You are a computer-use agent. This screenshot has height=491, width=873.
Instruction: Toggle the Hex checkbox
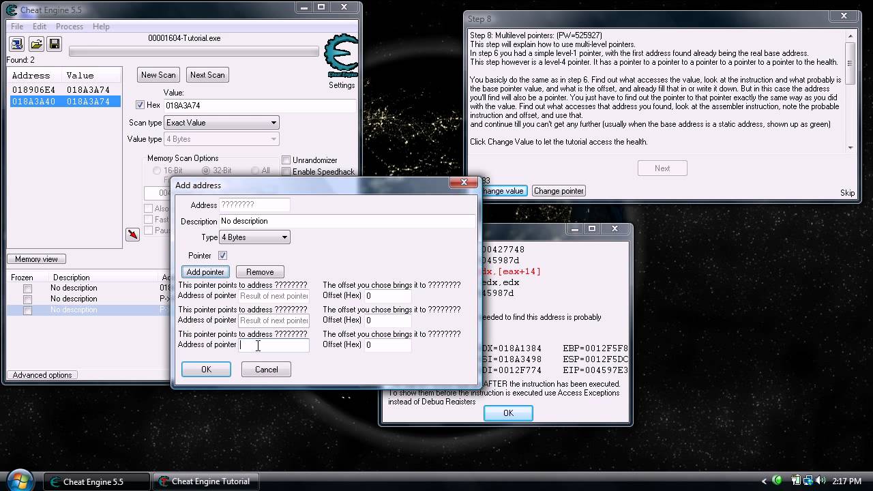point(140,105)
